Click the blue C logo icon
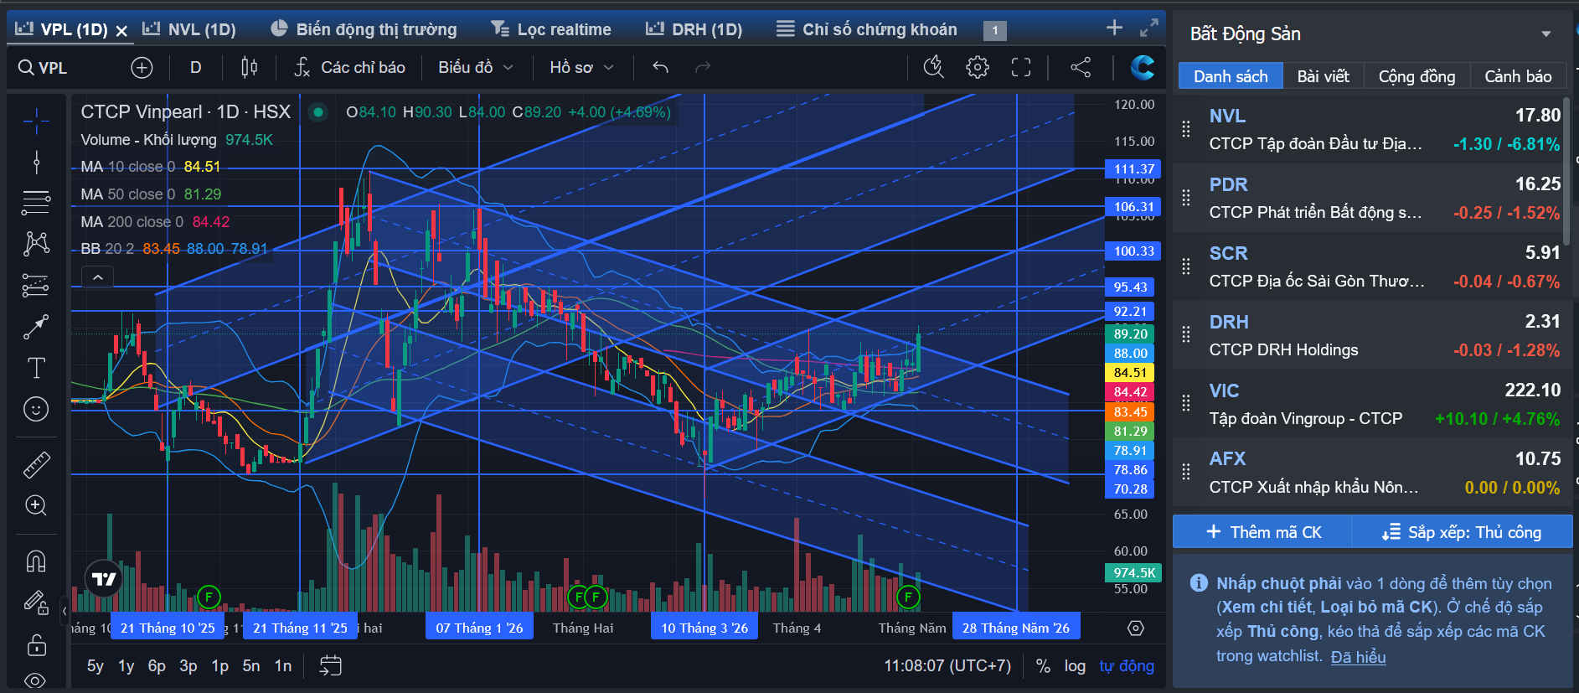1579x693 pixels. click(x=1142, y=67)
